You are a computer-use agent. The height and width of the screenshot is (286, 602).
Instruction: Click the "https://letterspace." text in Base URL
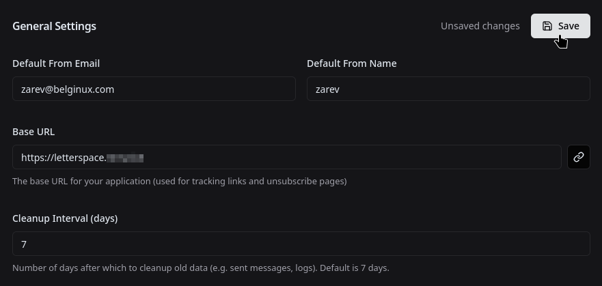(x=64, y=158)
